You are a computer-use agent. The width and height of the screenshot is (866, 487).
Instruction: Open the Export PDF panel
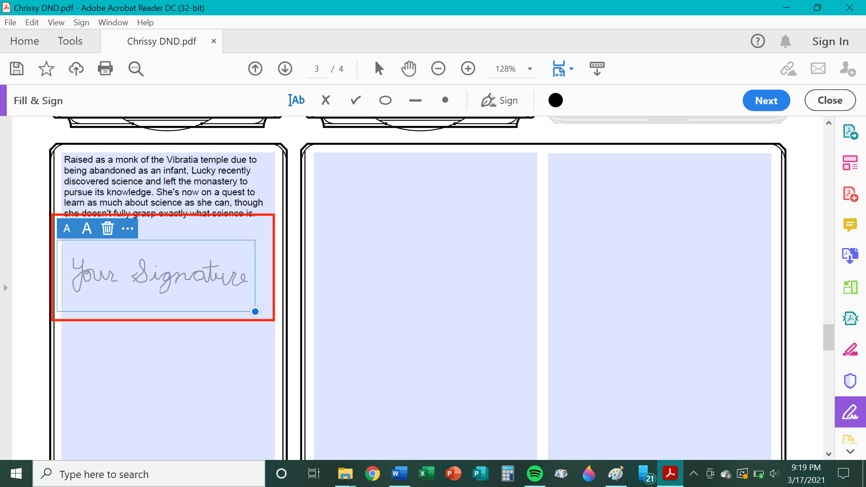click(x=850, y=131)
